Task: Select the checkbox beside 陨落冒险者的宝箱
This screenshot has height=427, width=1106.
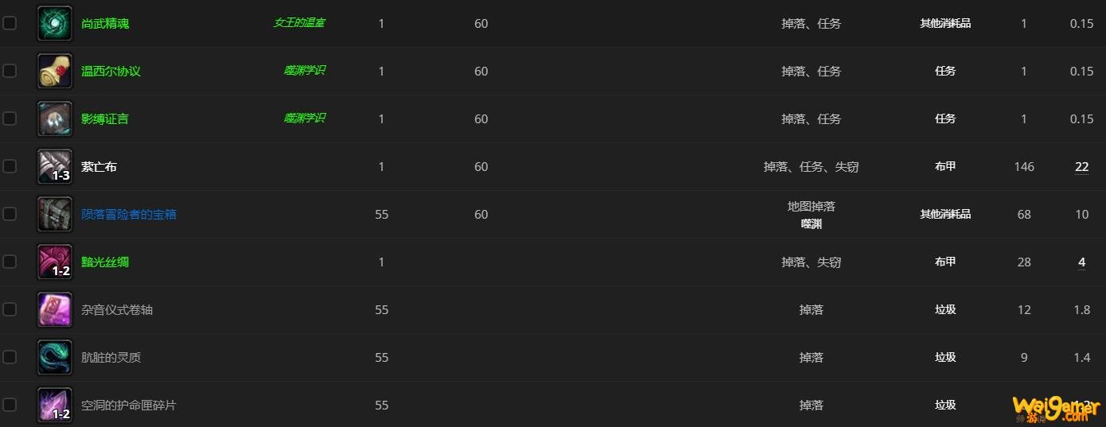Action: click(10, 214)
